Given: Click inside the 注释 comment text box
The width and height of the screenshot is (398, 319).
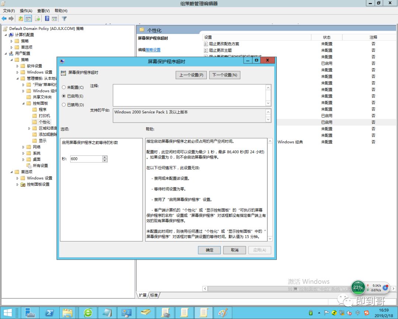Looking at the screenshot, I should coord(189,95).
